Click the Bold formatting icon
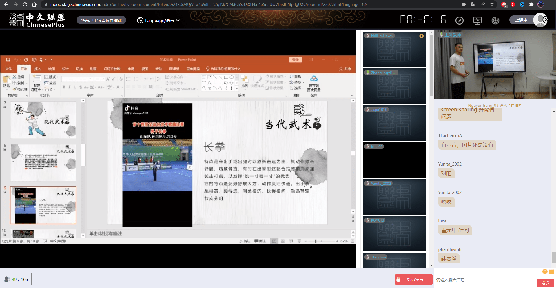This screenshot has height=288, width=556. click(64, 87)
